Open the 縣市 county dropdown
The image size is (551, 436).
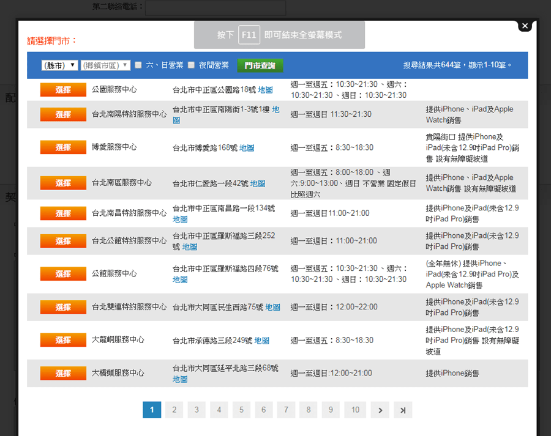(x=59, y=65)
